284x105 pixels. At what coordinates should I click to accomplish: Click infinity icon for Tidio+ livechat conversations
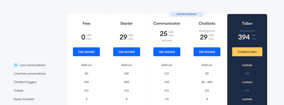247,73
